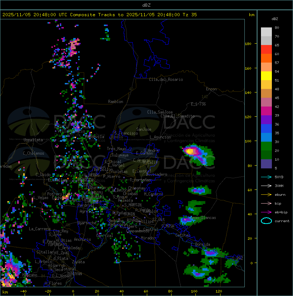Click the 'S_MARTIN' map label
This screenshot has width=293, height=296.
click(133, 205)
